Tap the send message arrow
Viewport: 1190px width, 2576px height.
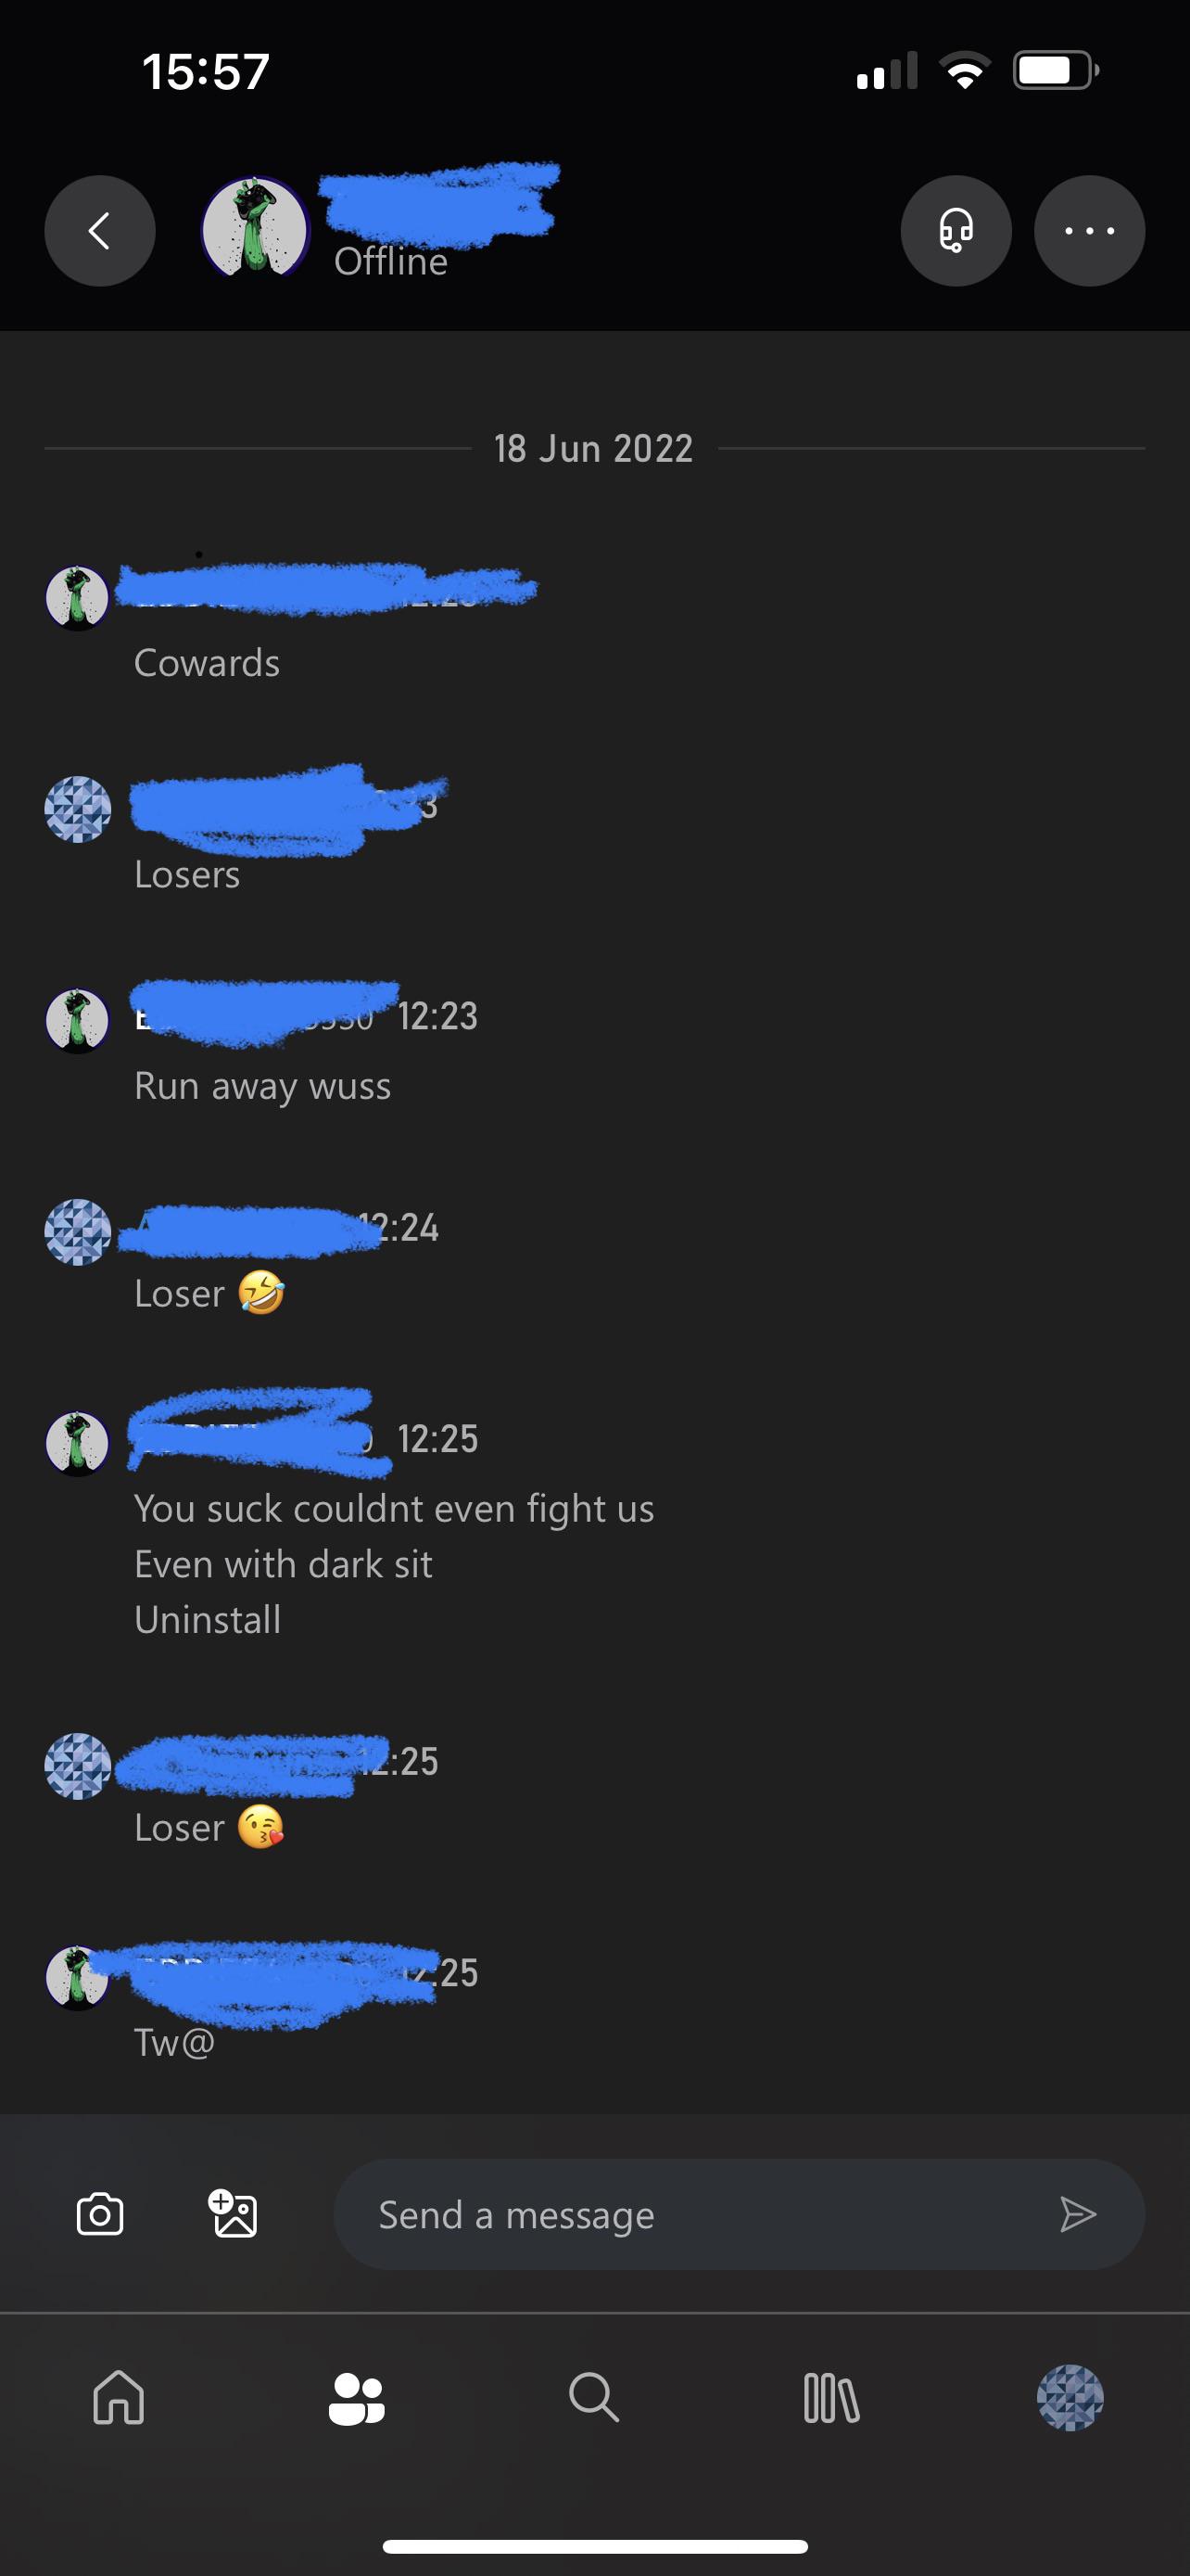(x=1077, y=2214)
